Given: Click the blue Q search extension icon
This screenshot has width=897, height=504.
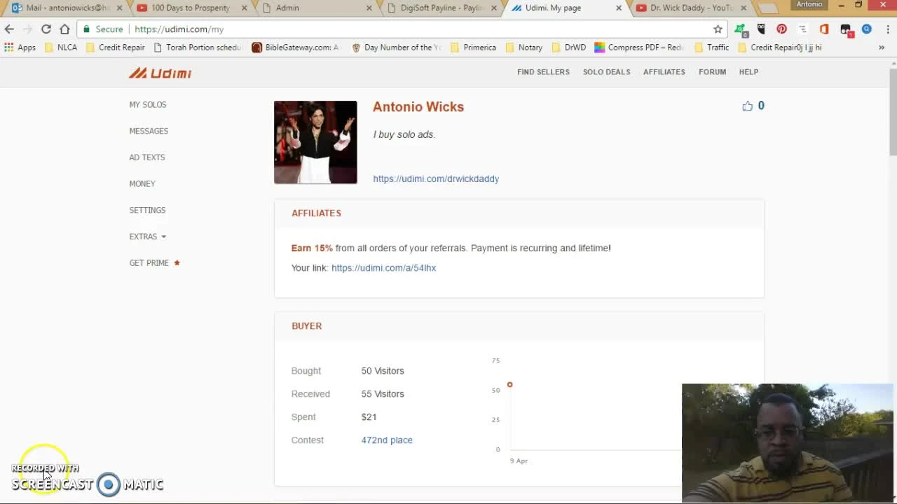Looking at the screenshot, I should (867, 29).
